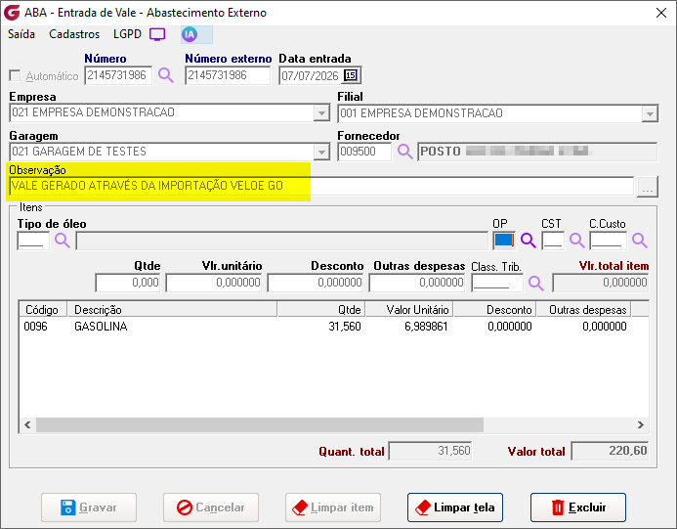Open the Cadastros menu
This screenshot has width=677, height=529.
coord(74,34)
